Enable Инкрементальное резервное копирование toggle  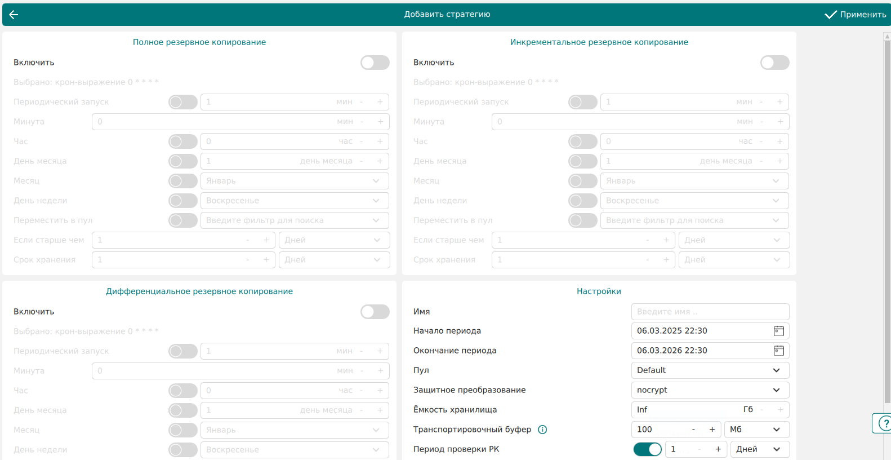pos(774,63)
